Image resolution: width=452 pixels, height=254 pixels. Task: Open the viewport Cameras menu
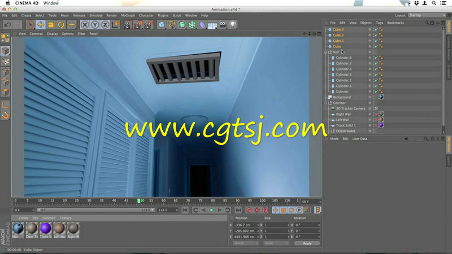[36, 34]
